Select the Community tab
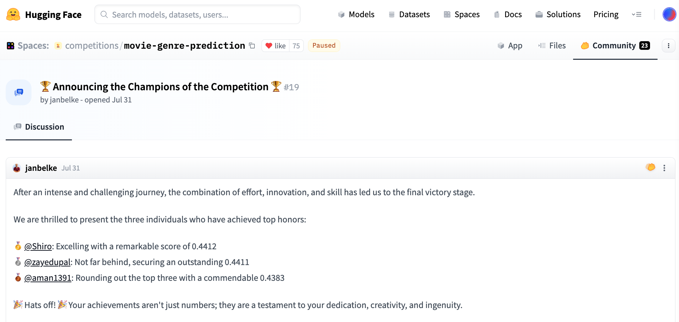This screenshot has width=679, height=322. 615,46
